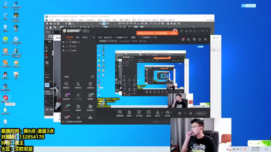Lock the 全屏 1 source layer
This screenshot has height=152, width=271.
click(67, 51)
